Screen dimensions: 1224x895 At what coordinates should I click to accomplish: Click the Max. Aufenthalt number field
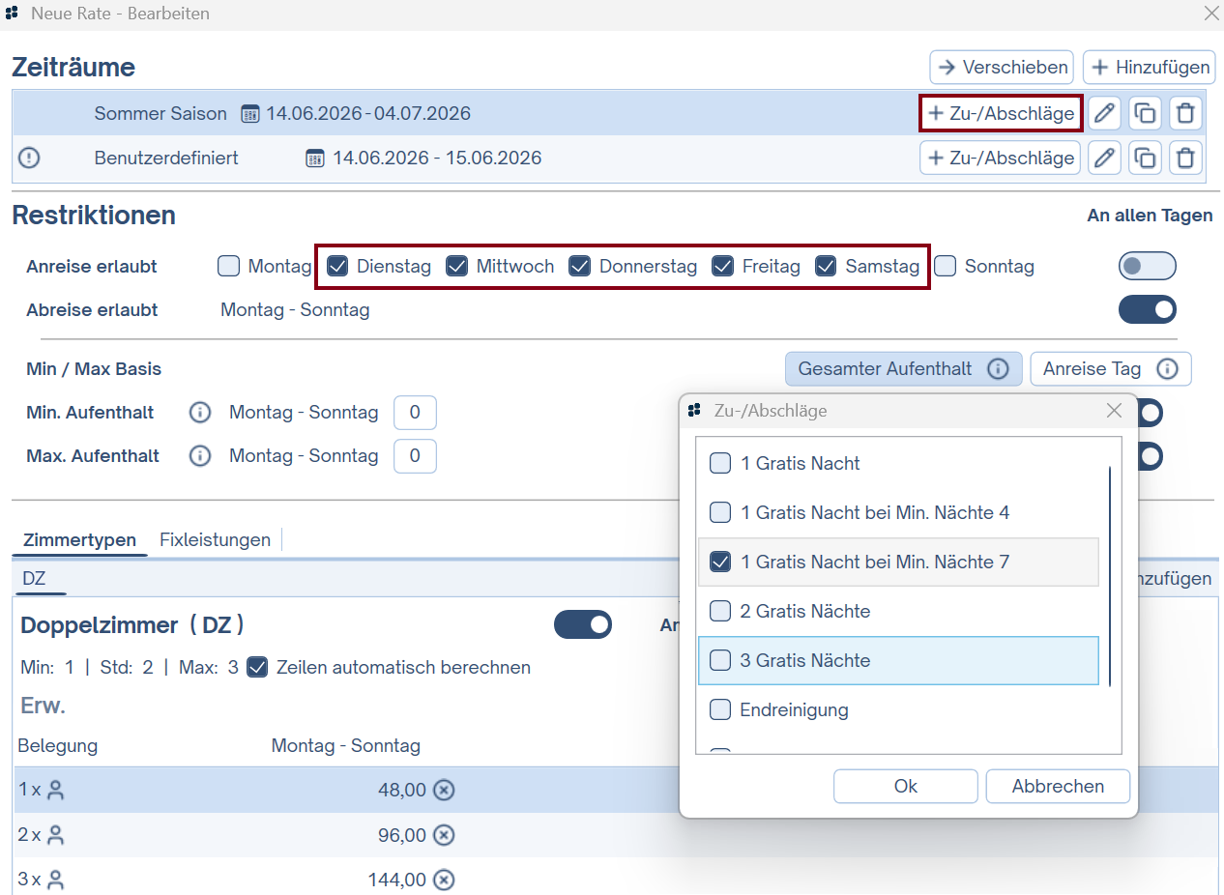[415, 456]
